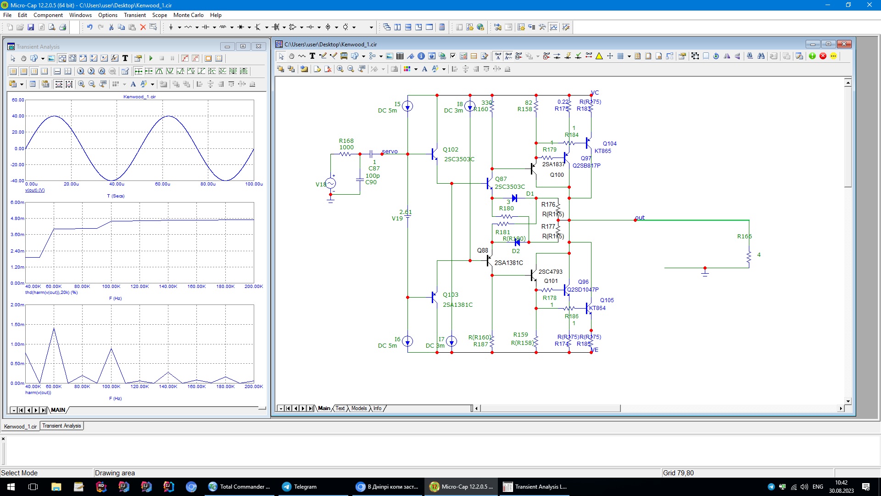Click the color palette icon in schematic toolbar

click(407, 69)
